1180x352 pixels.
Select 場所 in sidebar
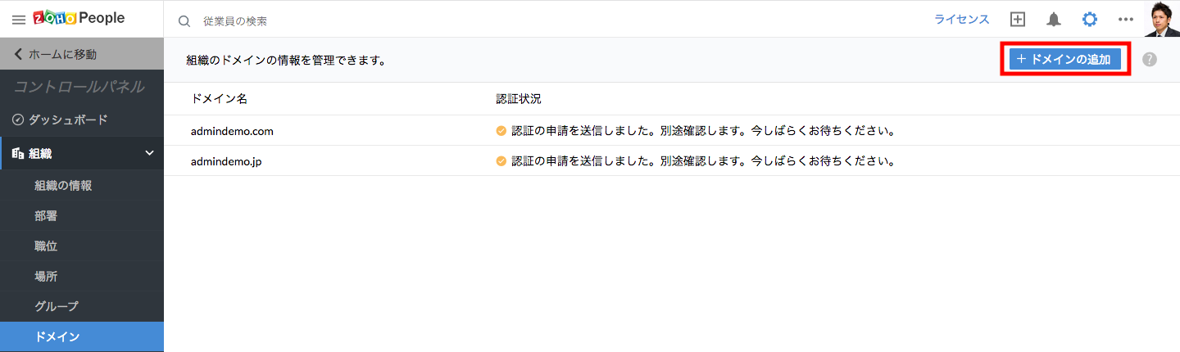click(x=46, y=277)
